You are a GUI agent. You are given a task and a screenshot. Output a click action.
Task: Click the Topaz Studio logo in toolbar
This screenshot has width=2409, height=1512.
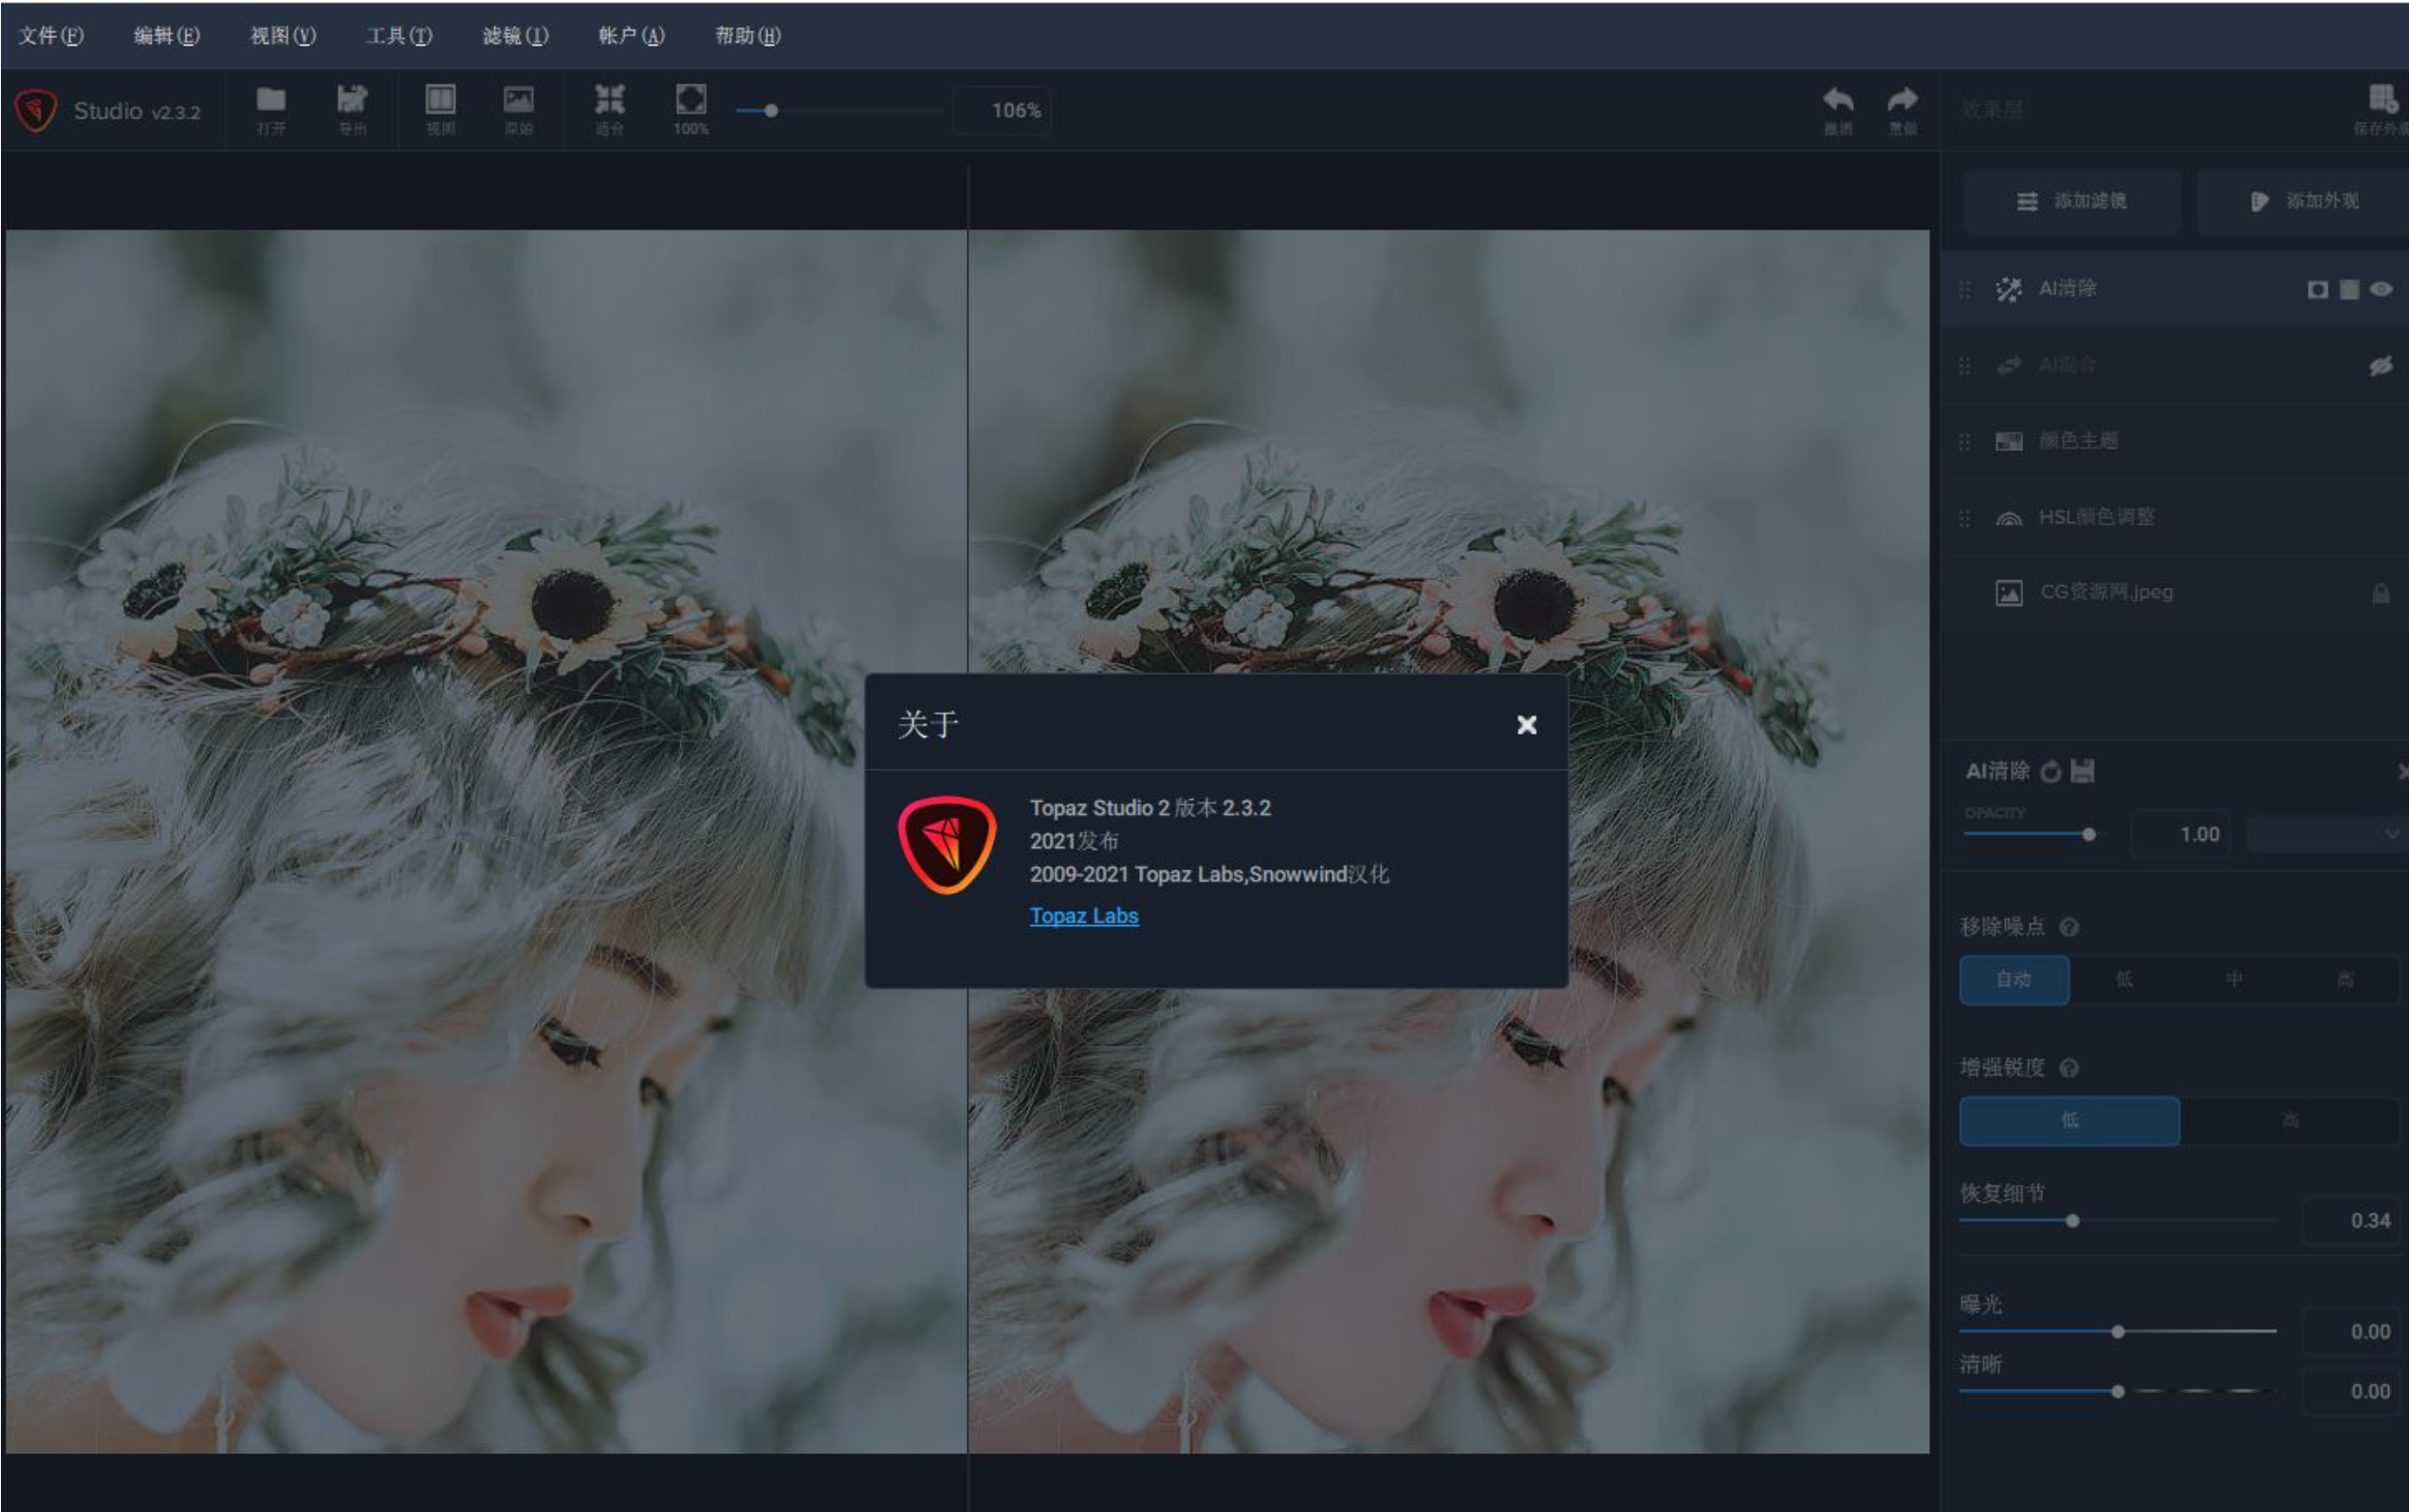(x=36, y=110)
